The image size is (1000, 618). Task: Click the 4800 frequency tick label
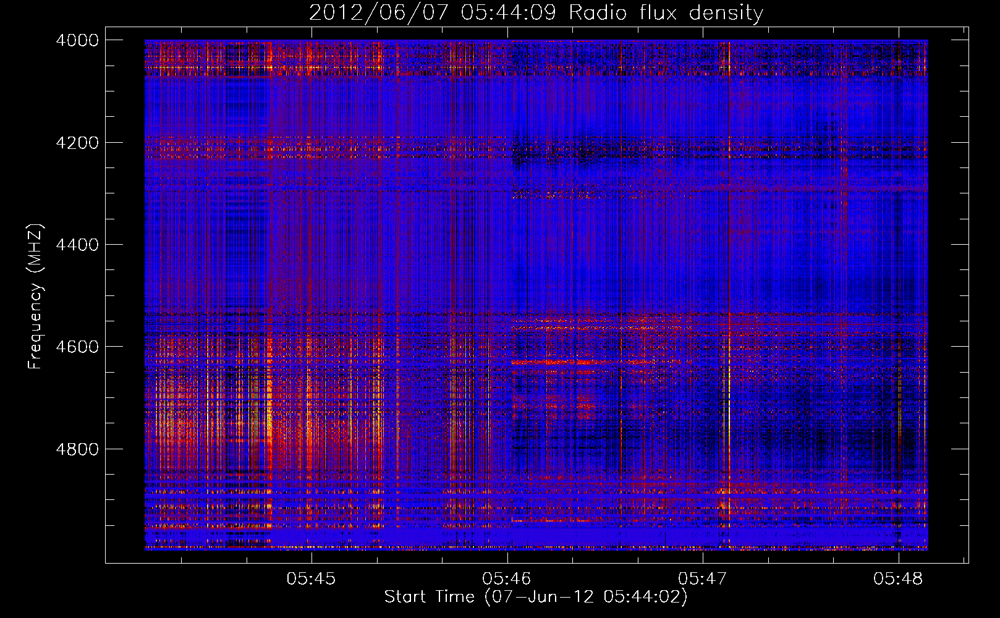click(x=77, y=449)
